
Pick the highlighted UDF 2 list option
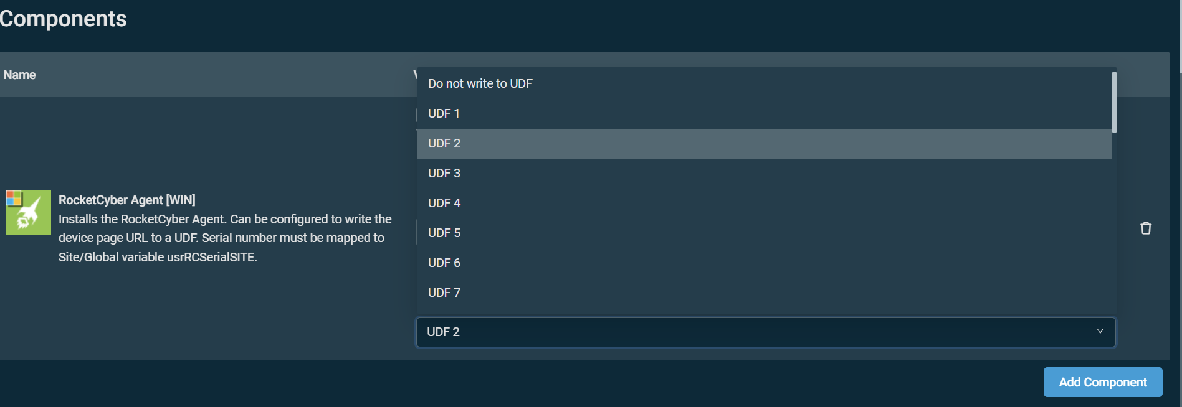click(x=444, y=143)
